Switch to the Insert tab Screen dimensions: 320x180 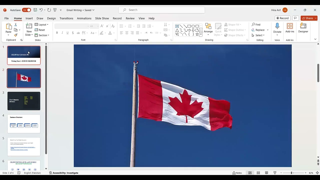[x=29, y=18]
